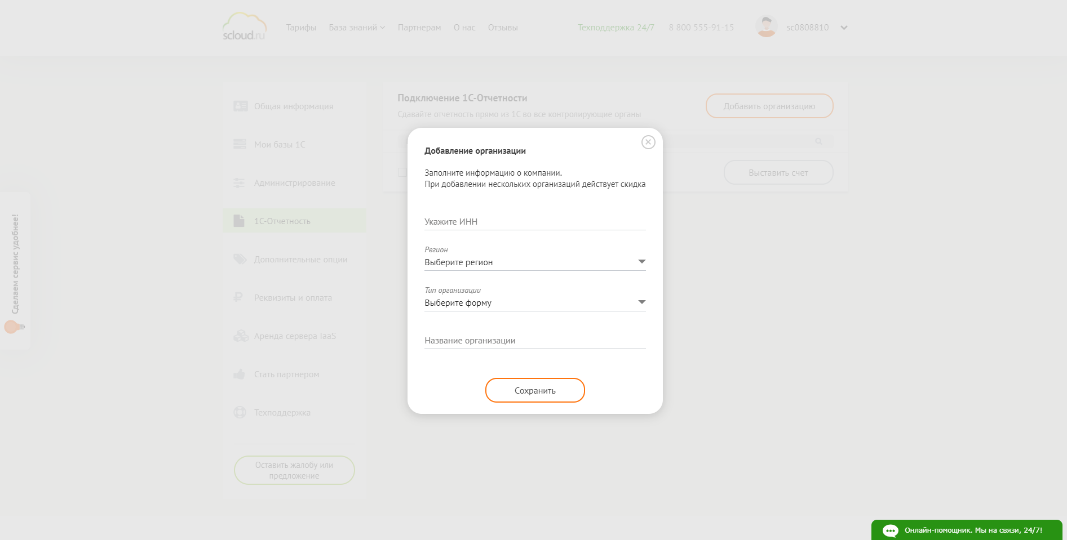This screenshot has height=540, width=1067.
Task: Open the Выберите регион dropdown
Action: [x=535, y=262]
